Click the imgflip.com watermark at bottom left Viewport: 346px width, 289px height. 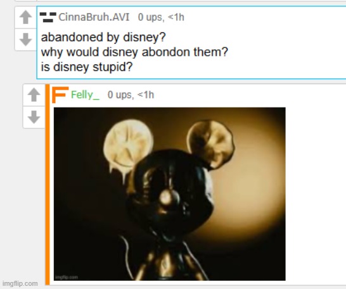(x=20, y=283)
